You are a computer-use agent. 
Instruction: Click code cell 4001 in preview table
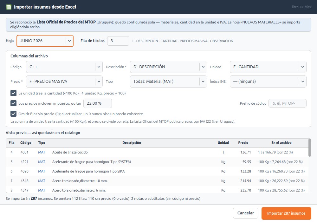(x=24, y=152)
